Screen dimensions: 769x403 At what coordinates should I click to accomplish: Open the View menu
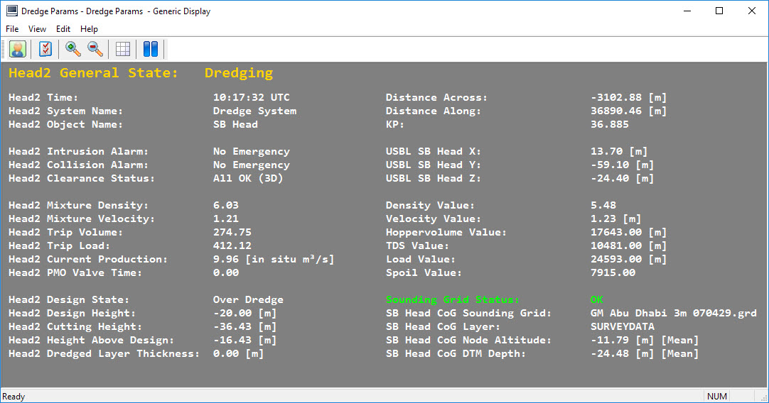point(37,29)
